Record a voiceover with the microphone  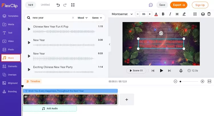pos(181,71)
